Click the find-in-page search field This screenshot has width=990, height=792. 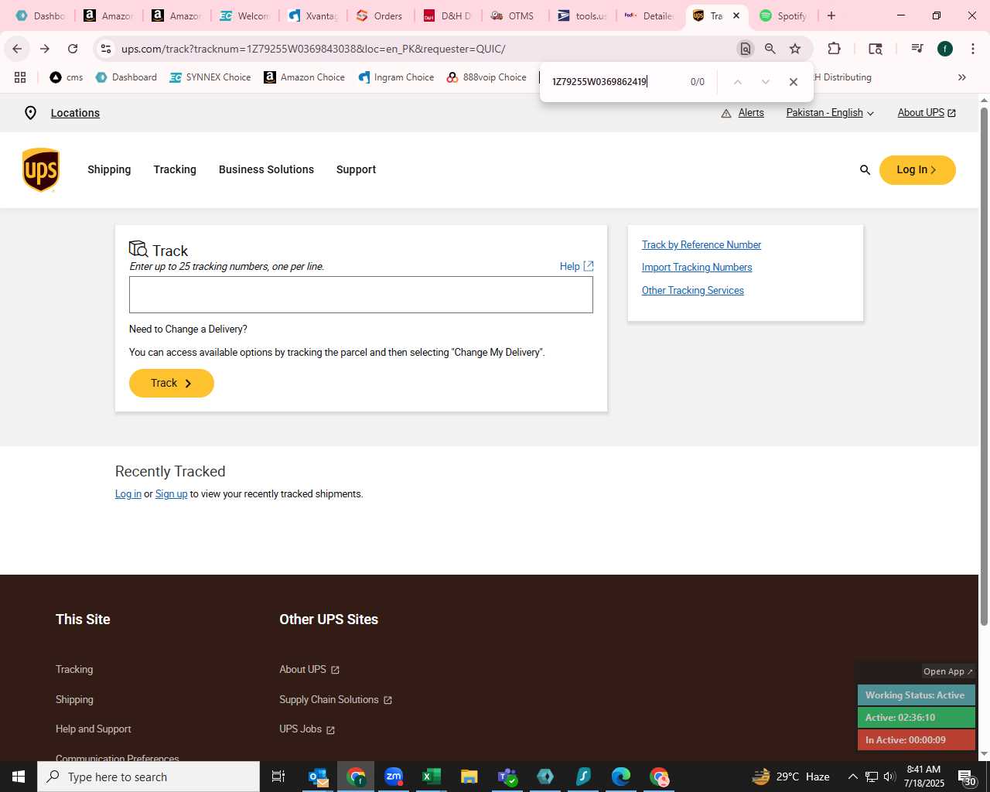[615, 82]
